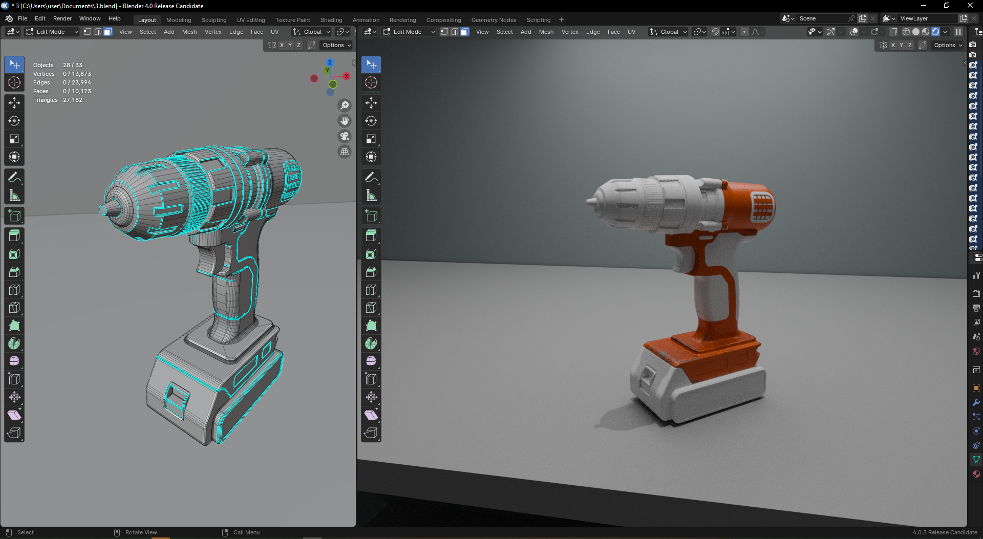Select the Cursor tool in the left viewport
This screenshot has width=983, height=539.
14,82
